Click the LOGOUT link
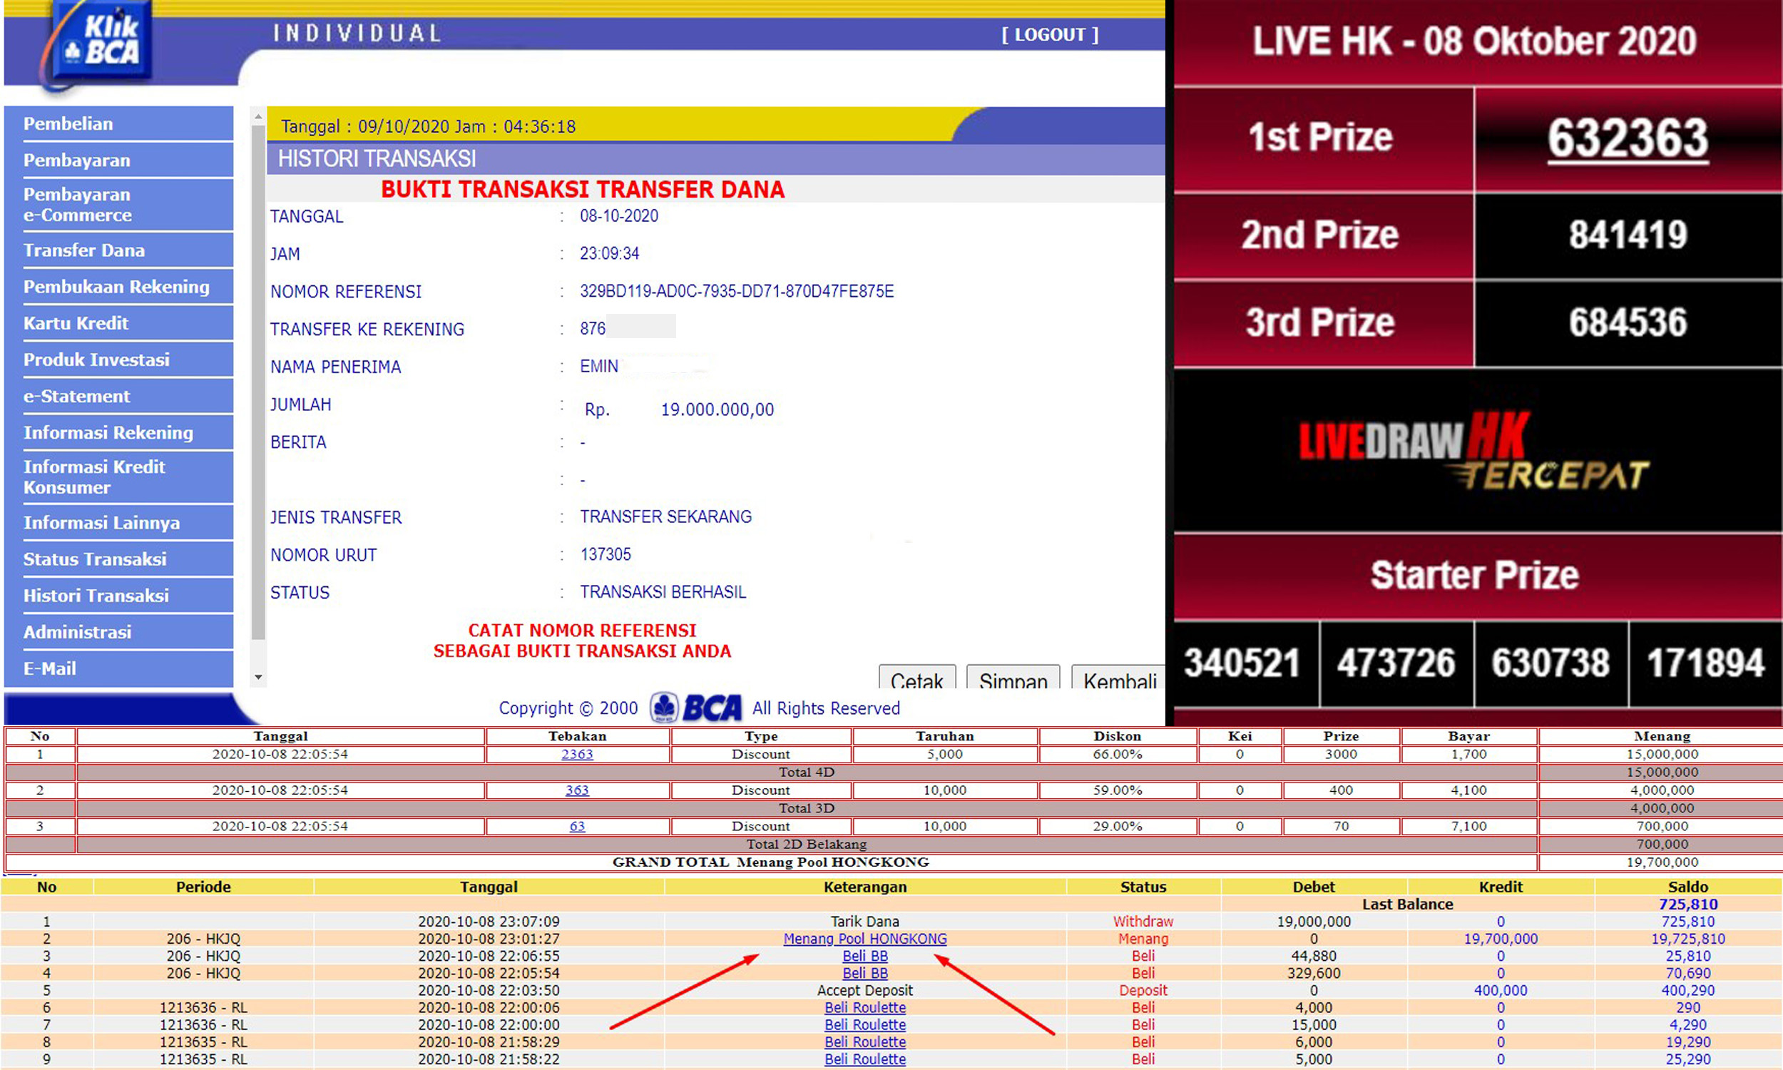Image resolution: width=1783 pixels, height=1070 pixels. (x=1049, y=35)
